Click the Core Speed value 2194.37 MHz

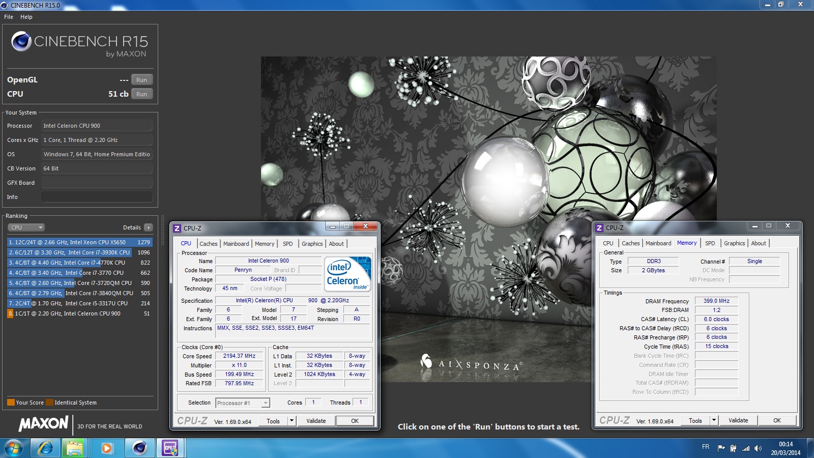(240, 356)
